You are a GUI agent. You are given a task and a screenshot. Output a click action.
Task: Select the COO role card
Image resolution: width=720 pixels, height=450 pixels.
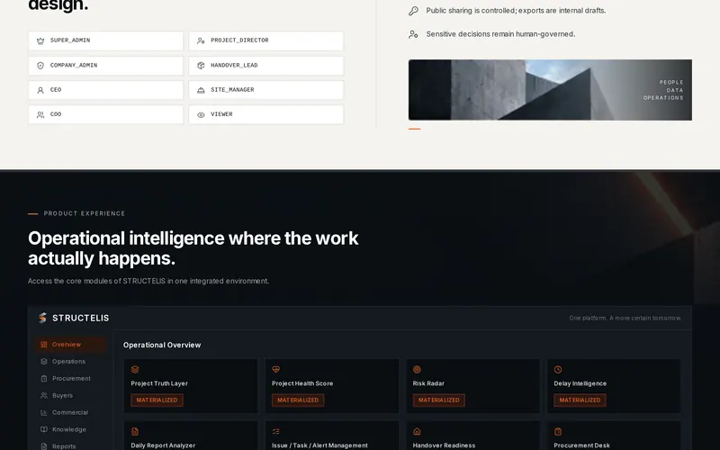pyautogui.click(x=105, y=115)
